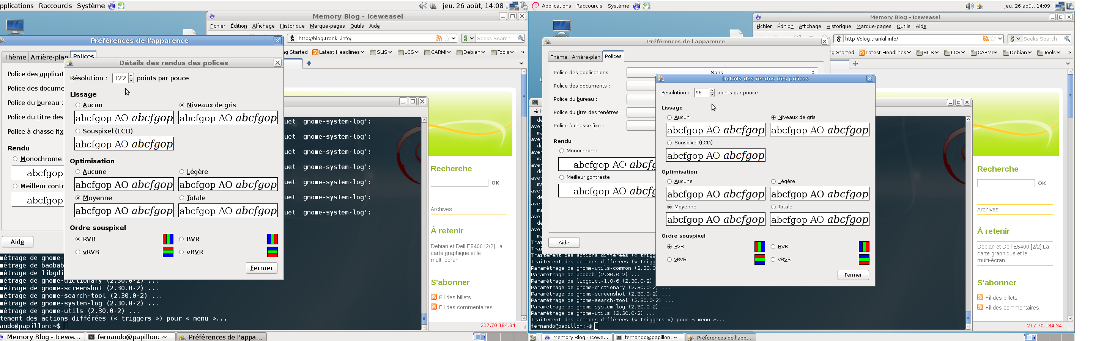The height and width of the screenshot is (341, 1093).
Task: Select vRVB subpixel order in the 96 dpi dialog
Action: pos(669,259)
